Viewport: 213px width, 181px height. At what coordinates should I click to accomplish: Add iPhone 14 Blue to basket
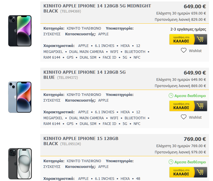[182, 106]
